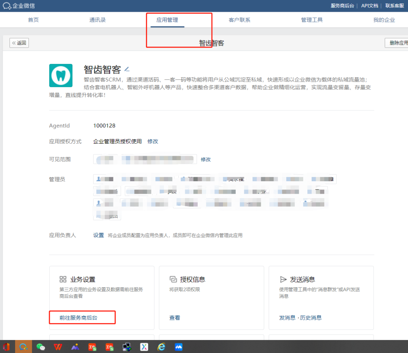Screen dimensions: 408x353
Task: Click the AgentId value 1000128
Action: [x=104, y=126]
